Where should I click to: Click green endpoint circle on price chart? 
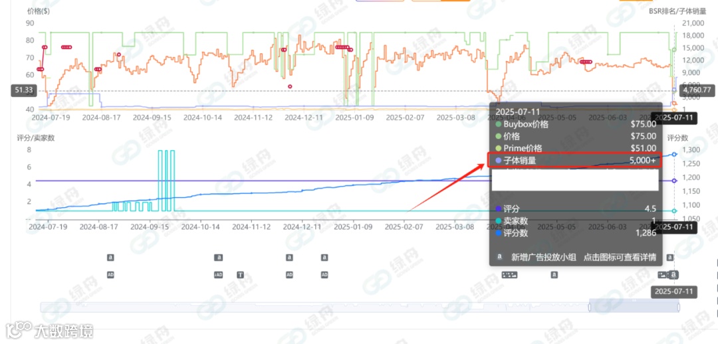674,49
